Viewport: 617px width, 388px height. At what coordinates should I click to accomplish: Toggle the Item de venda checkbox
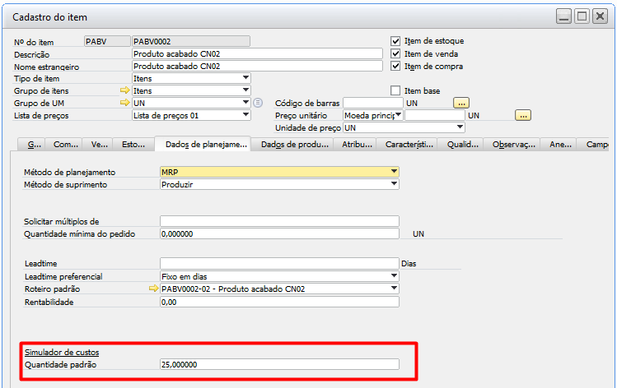pos(395,53)
